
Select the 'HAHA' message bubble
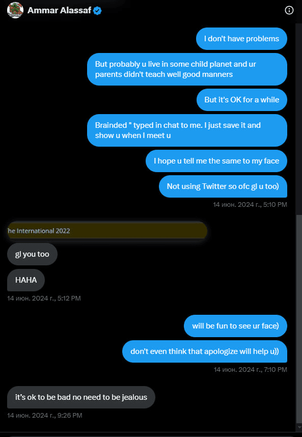(x=25, y=280)
